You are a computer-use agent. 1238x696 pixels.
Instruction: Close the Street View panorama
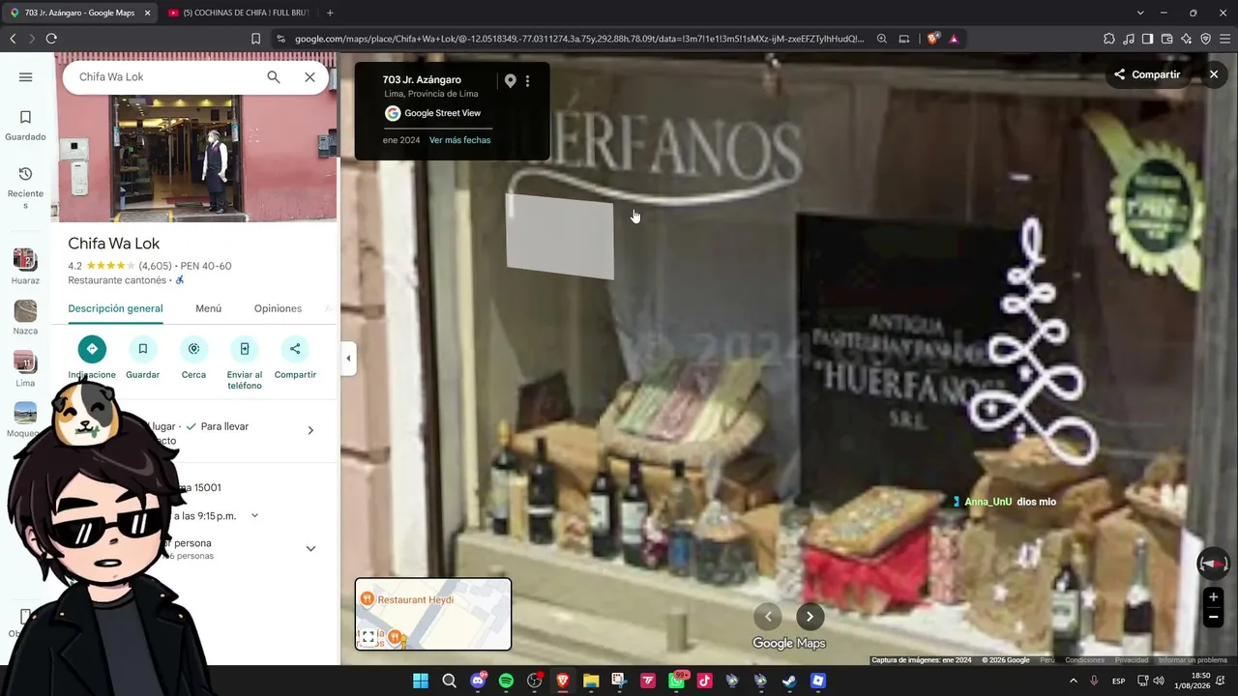coord(1214,74)
